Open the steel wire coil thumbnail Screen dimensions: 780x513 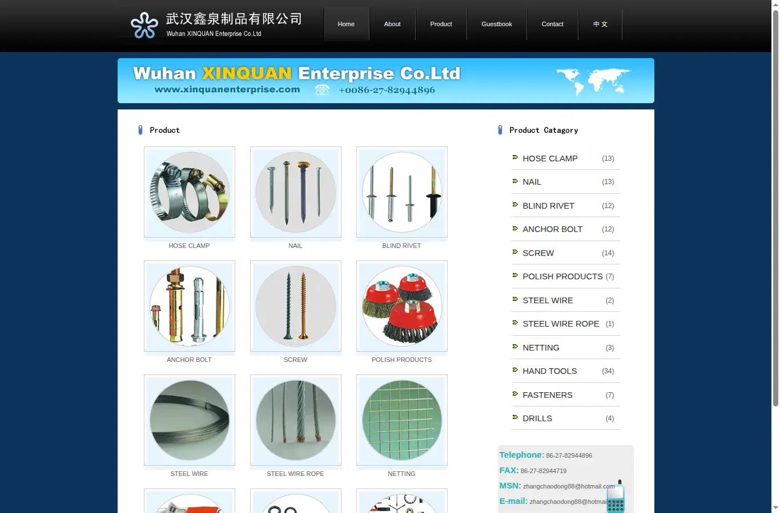pyautogui.click(x=190, y=420)
